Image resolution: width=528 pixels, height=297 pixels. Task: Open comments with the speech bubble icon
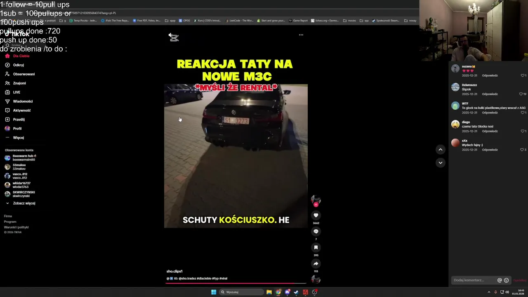pyautogui.click(x=316, y=231)
